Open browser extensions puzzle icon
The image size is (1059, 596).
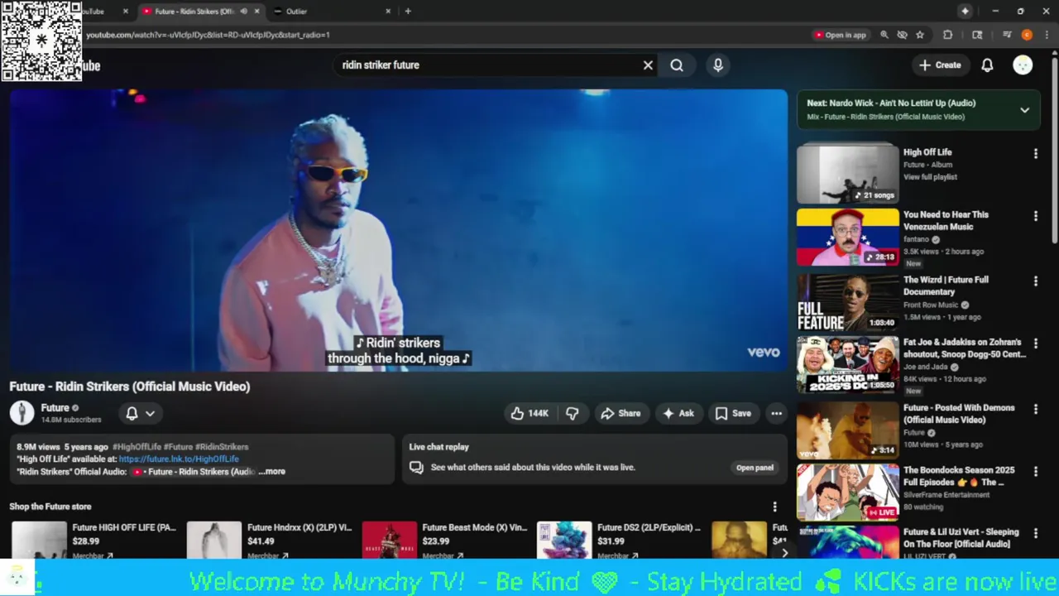pos(948,35)
